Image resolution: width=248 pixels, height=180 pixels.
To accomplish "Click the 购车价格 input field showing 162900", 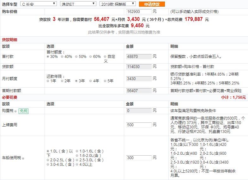I will coord(139,12).
